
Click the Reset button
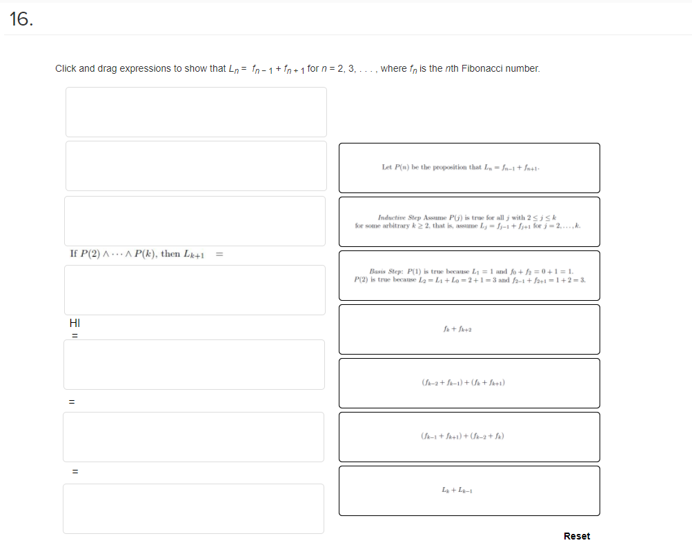(x=576, y=536)
